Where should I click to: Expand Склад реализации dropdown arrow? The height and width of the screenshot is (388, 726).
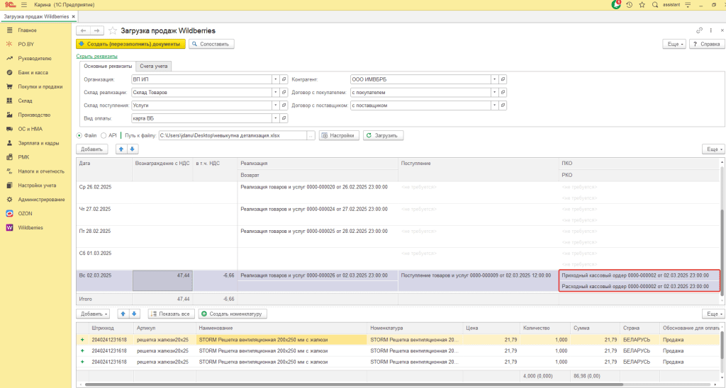pos(276,93)
